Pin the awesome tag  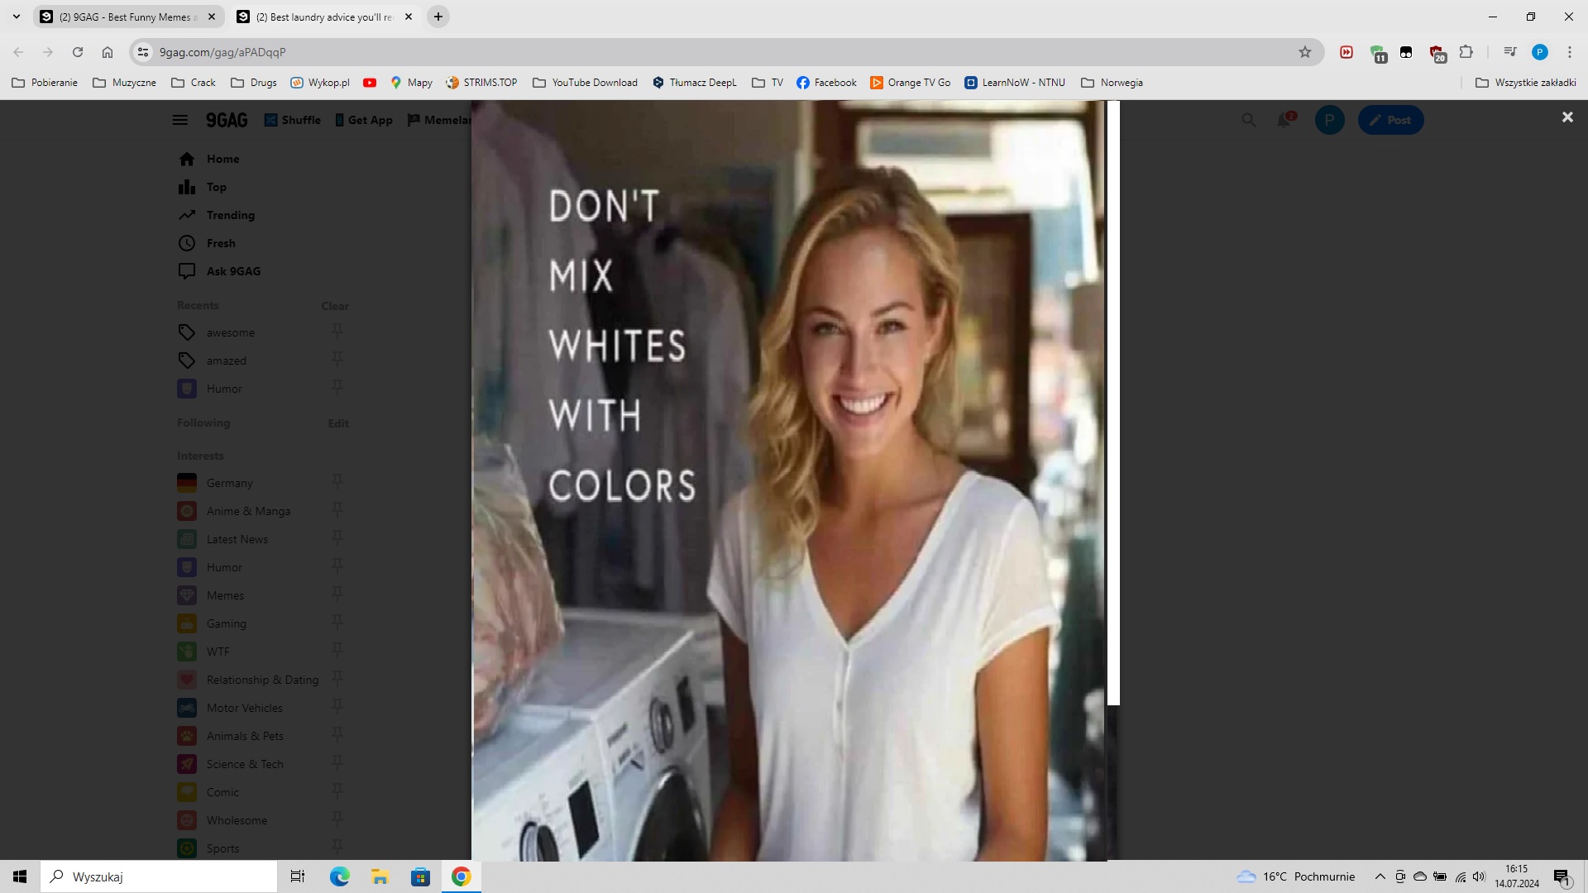point(337,332)
